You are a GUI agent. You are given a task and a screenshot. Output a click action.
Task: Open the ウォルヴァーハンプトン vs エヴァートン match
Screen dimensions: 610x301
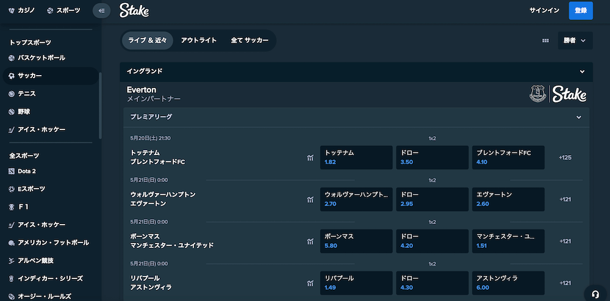tap(163, 199)
